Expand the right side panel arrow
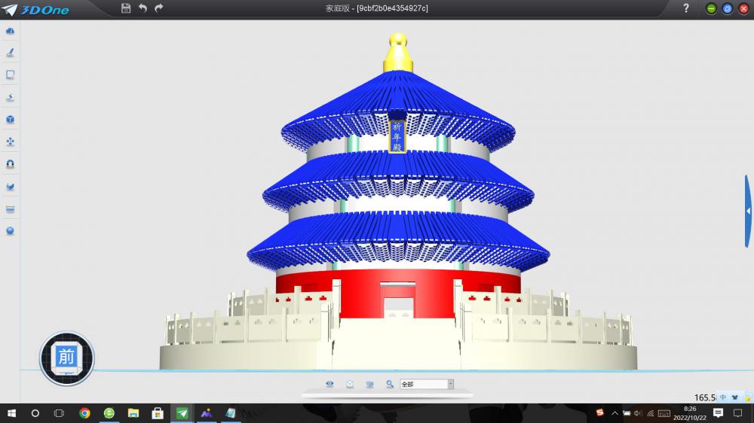The height and width of the screenshot is (423, 754). (748, 211)
